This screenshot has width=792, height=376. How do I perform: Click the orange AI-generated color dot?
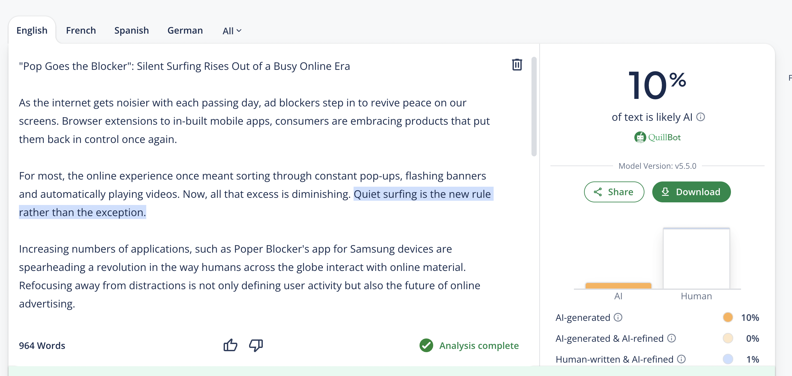(728, 317)
